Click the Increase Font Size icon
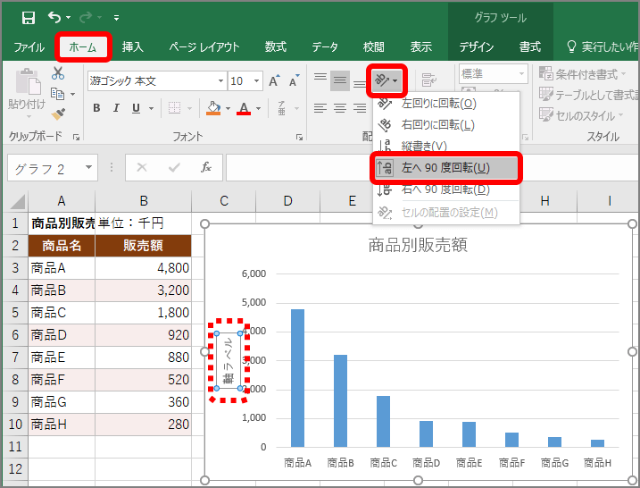 (274, 81)
